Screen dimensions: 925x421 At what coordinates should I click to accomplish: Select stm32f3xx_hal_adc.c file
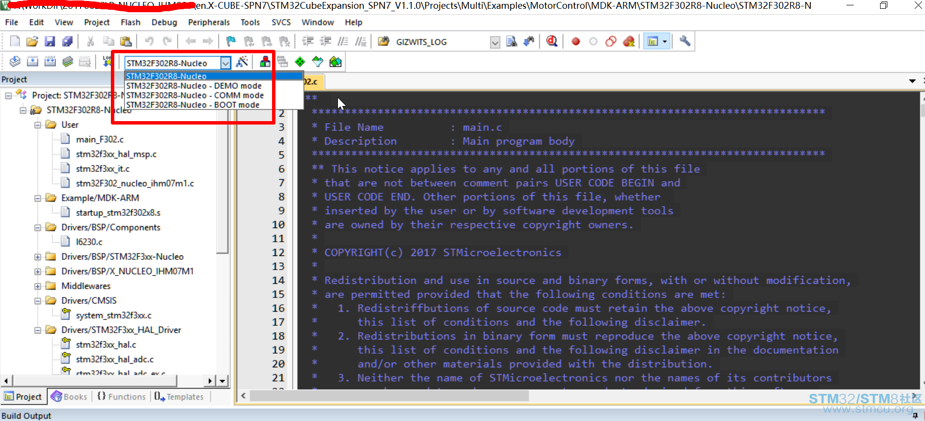click(x=115, y=359)
